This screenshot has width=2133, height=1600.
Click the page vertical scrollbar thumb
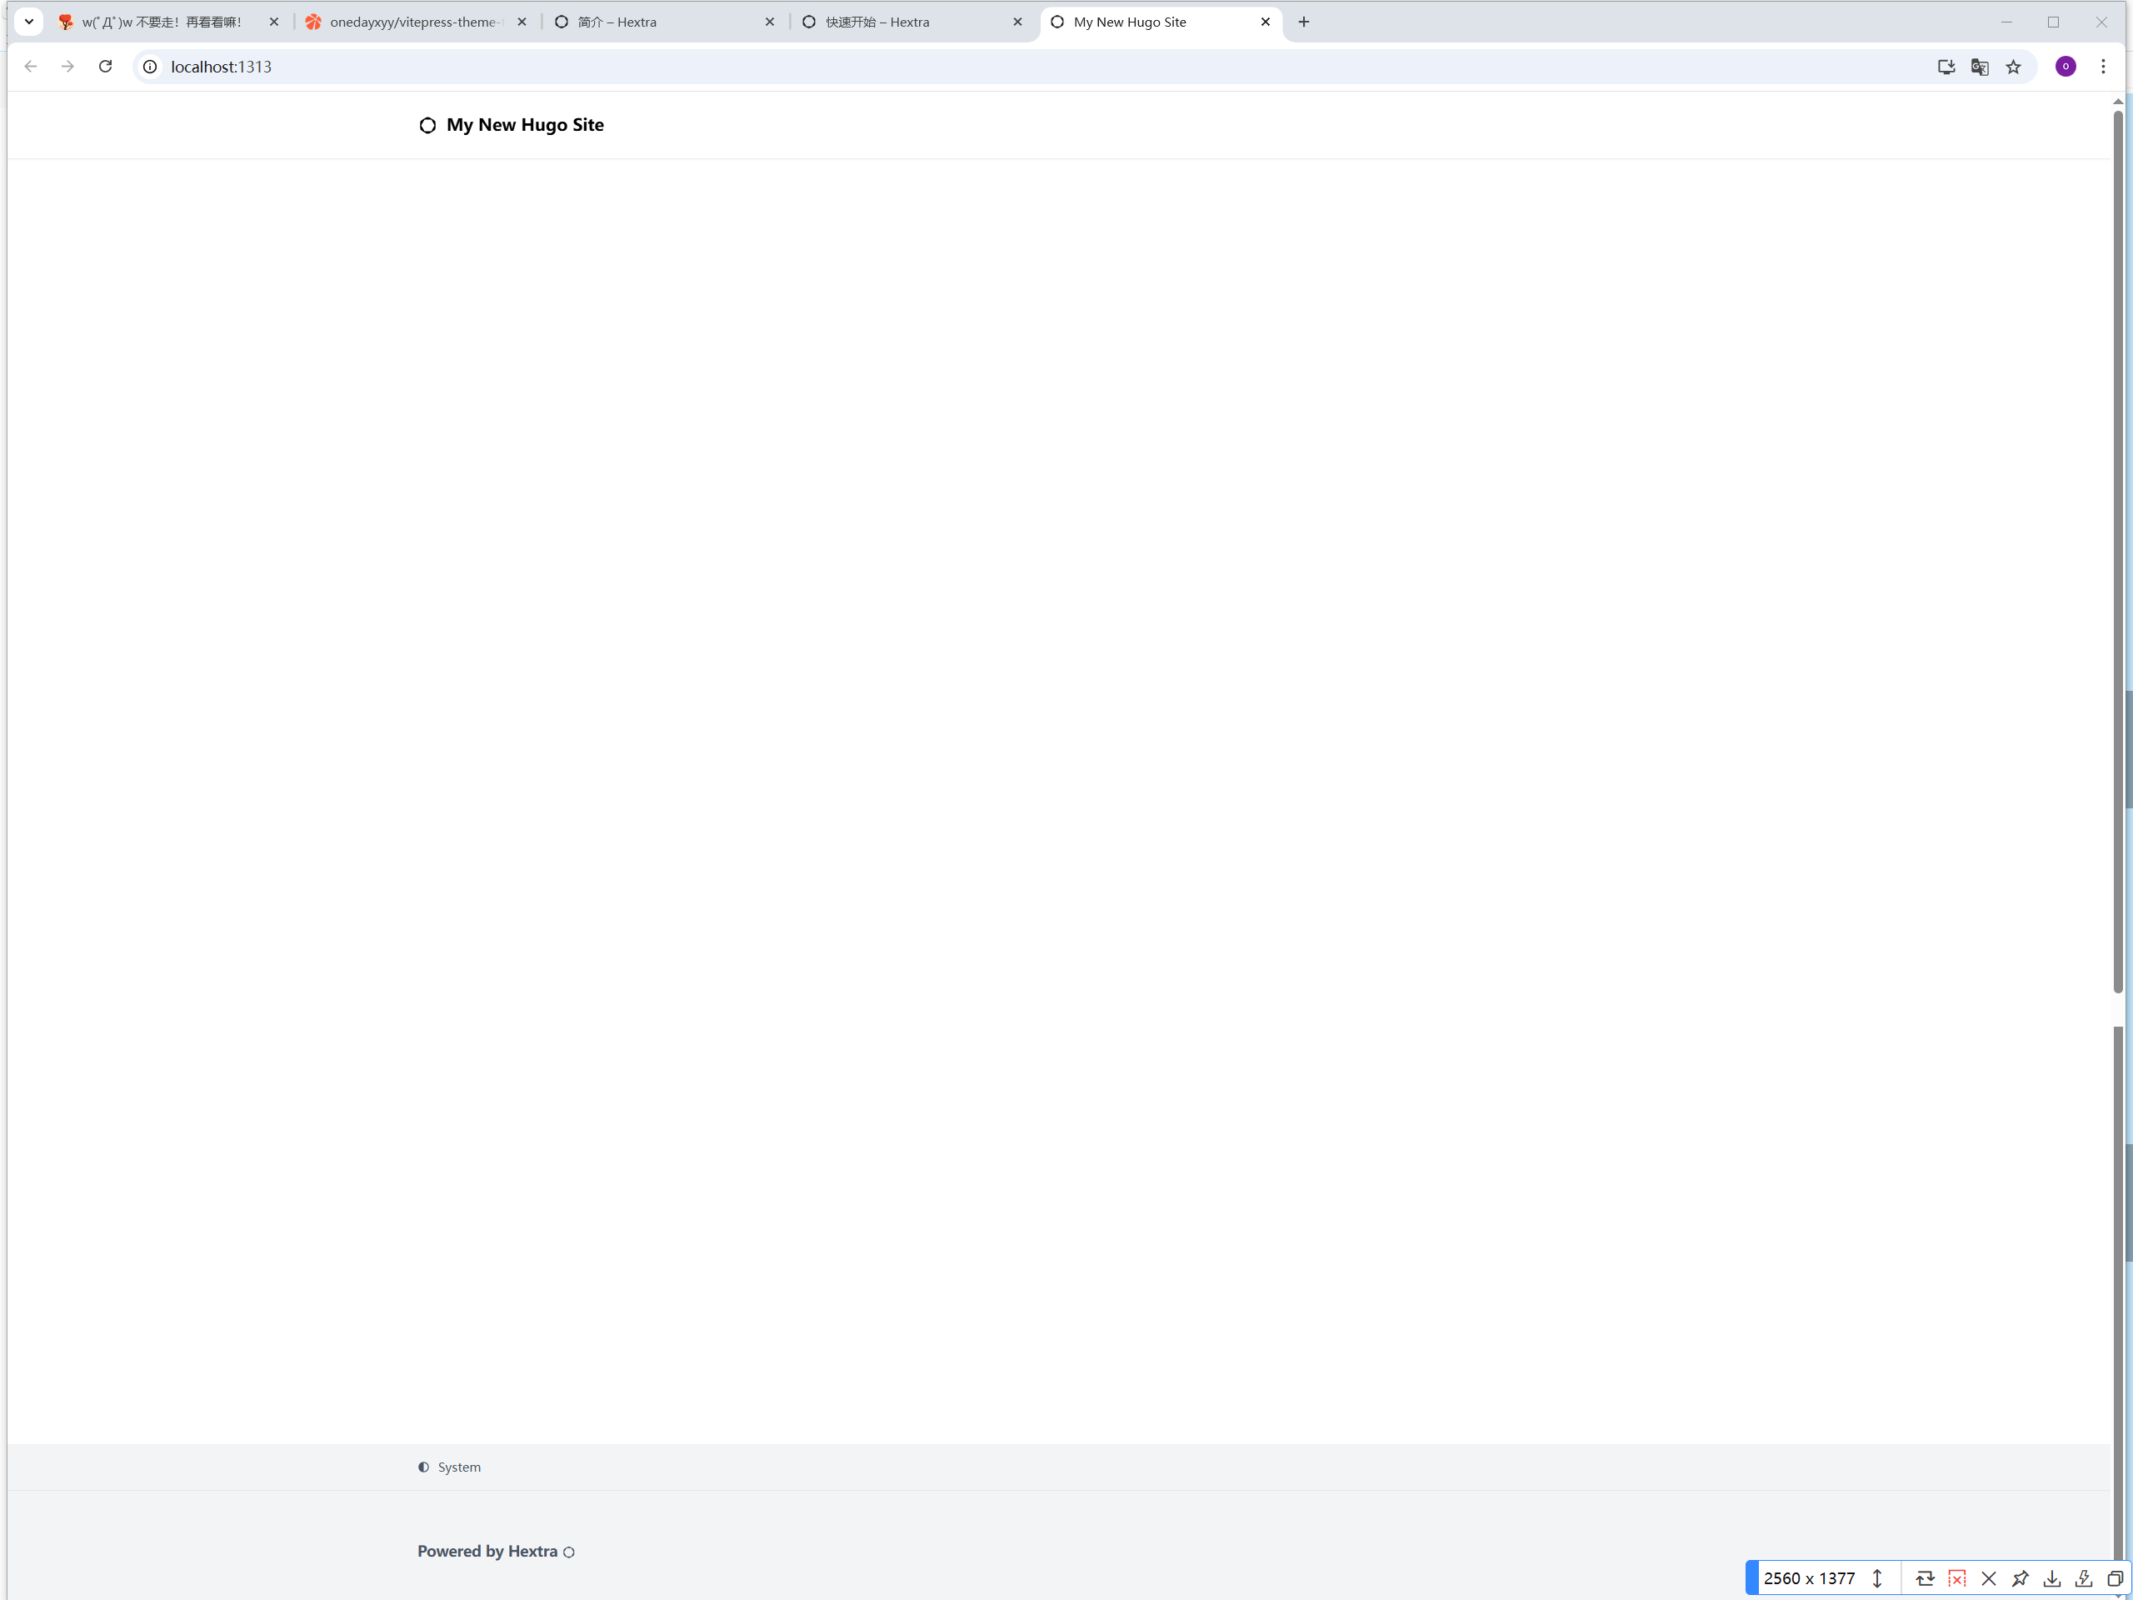(2117, 550)
